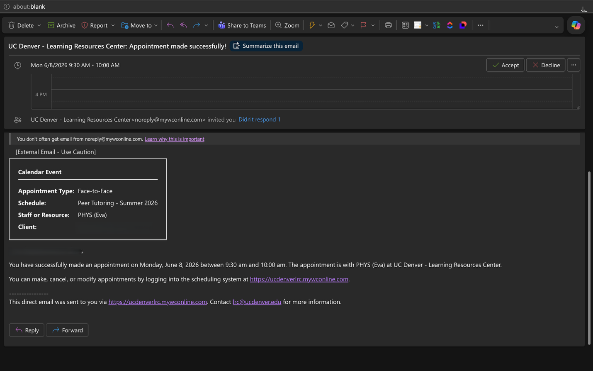Image resolution: width=593 pixels, height=371 pixels.
Task: Click the clock icon beside the meeting time
Action: [18, 65]
